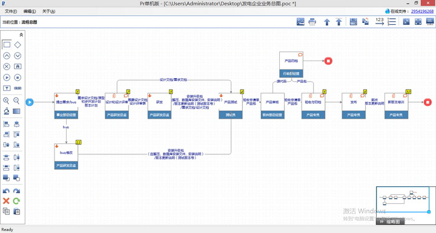Screen dimensions: 436x233
Task: Click the blue gradient color swatch
Action: (x=17, y=111)
